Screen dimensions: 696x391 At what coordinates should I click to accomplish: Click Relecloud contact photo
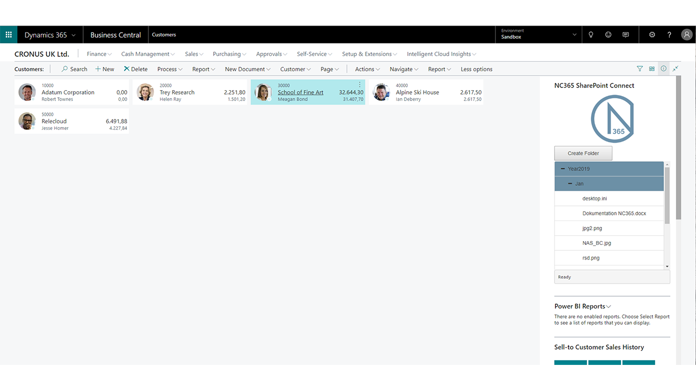click(x=27, y=121)
